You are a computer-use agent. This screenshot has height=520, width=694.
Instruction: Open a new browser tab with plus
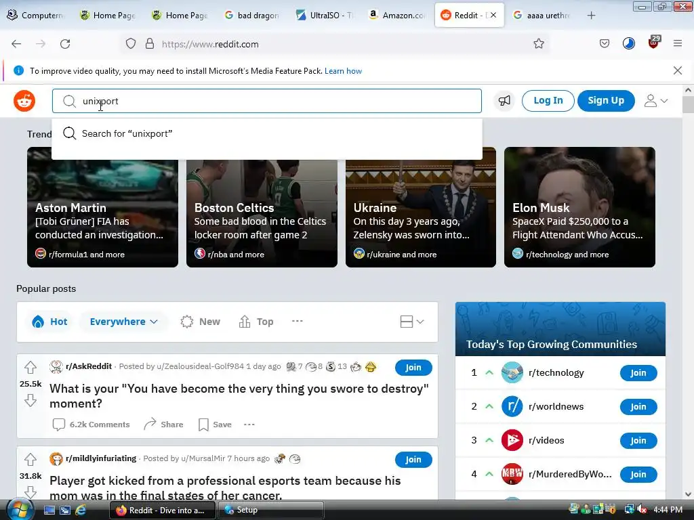[x=591, y=16]
